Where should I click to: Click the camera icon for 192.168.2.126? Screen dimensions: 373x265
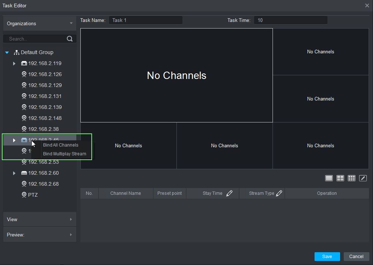pos(24,74)
